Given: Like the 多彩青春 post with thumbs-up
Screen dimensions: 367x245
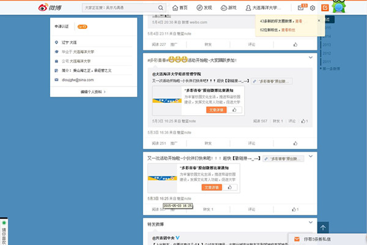Looking at the screenshot, I should coord(295,143).
